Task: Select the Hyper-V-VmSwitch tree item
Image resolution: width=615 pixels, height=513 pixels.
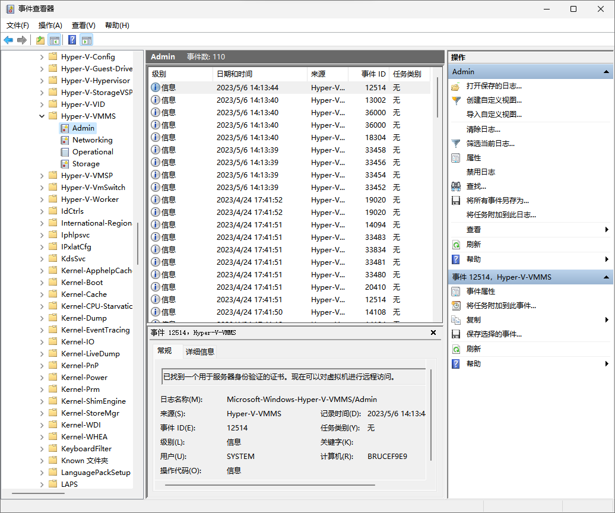Action: [93, 188]
